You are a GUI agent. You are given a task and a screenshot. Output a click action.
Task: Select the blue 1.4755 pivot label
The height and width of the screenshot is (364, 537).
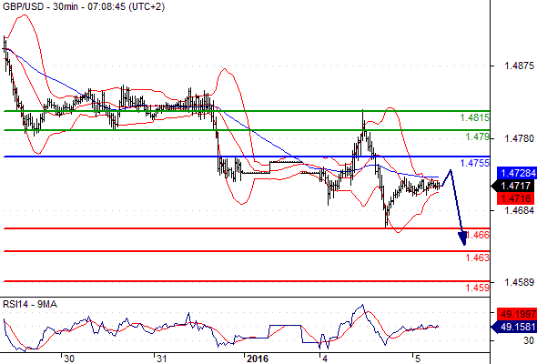[x=475, y=163]
